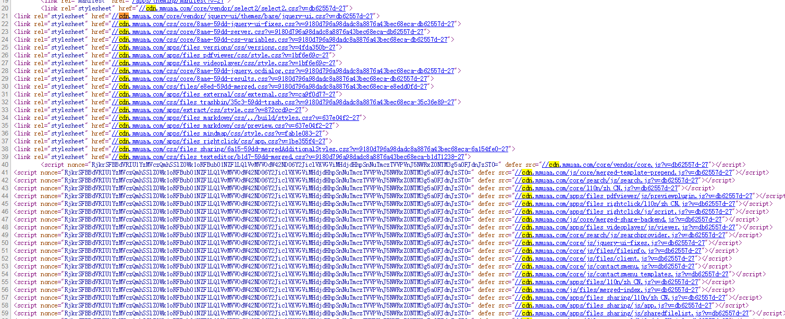The width and height of the screenshot is (785, 319).
Task: Click line number 40 in the gutter
Action: pos(6,165)
